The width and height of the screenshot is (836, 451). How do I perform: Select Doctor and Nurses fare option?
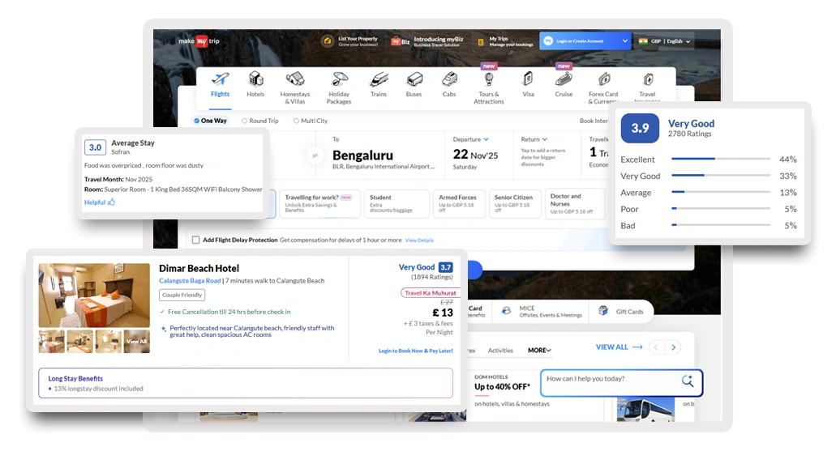[575, 203]
